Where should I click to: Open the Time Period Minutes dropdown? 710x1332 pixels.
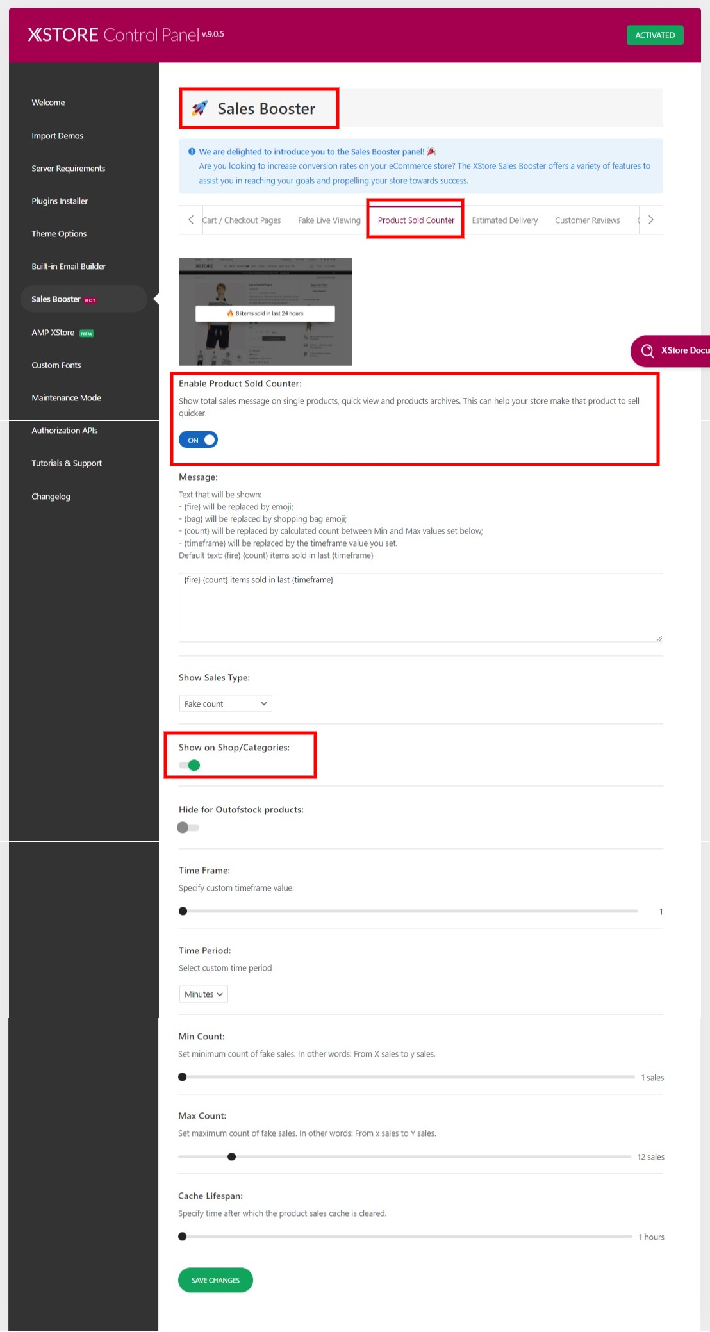(x=203, y=994)
